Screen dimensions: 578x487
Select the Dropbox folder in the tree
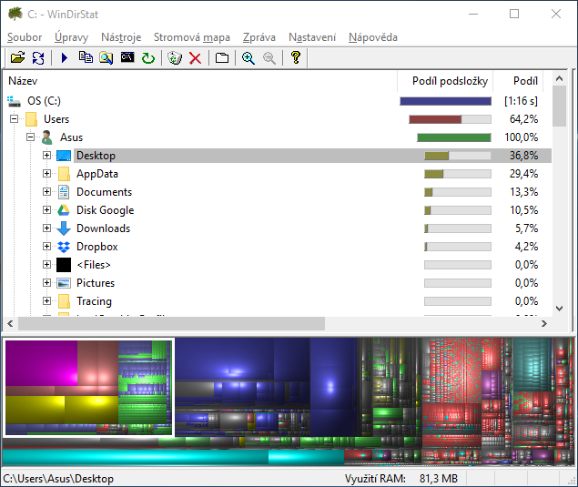tap(96, 247)
